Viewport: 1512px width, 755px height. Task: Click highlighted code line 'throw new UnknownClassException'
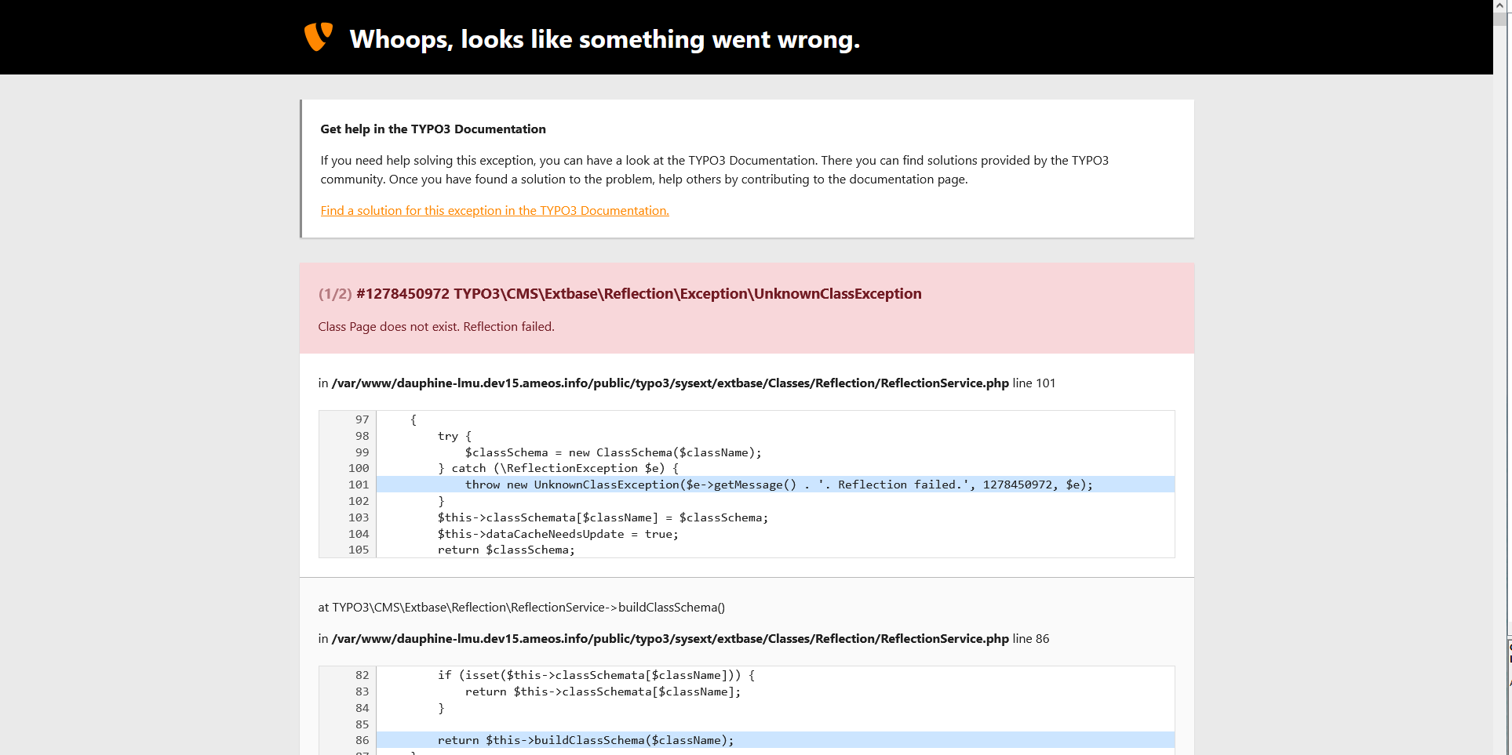point(775,485)
